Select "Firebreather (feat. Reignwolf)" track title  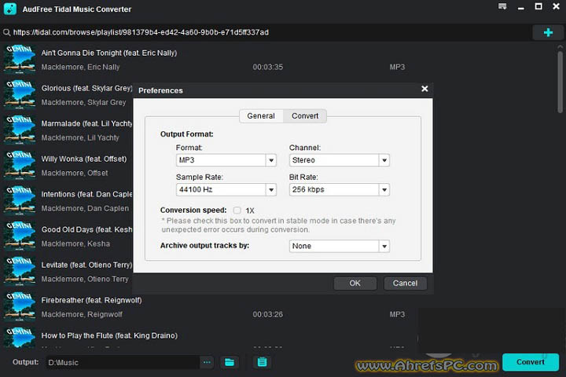91,301
